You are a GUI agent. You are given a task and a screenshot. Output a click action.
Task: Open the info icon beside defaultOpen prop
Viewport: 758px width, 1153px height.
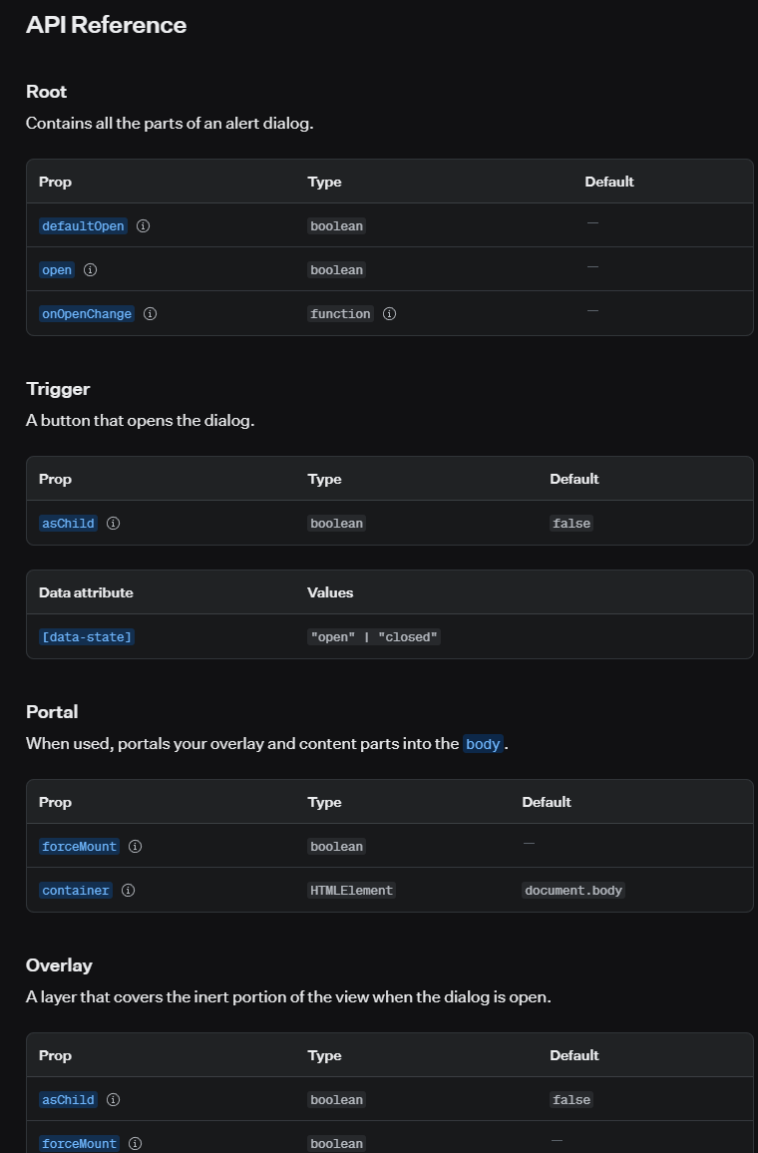(x=144, y=225)
